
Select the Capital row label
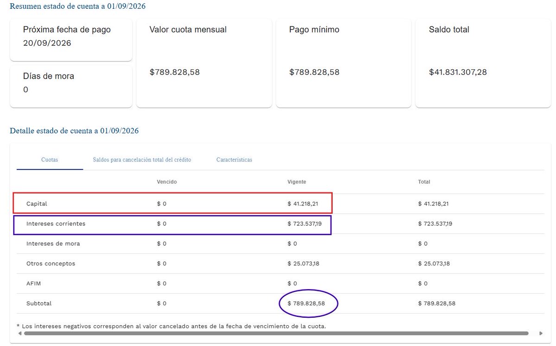click(x=37, y=204)
